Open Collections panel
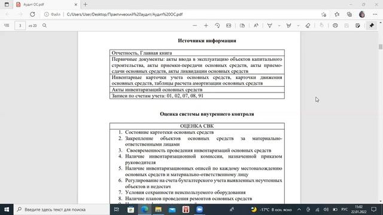383x215 pixels. 349,14
